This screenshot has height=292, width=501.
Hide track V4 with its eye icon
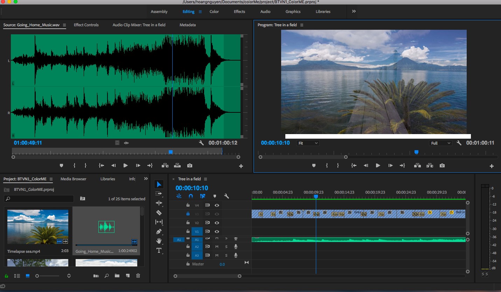point(217,206)
